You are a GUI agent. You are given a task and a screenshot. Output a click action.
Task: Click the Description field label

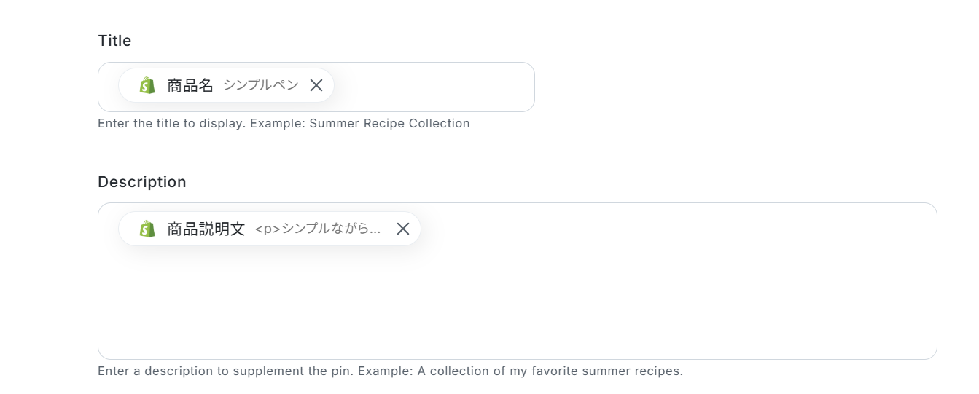coord(142,182)
